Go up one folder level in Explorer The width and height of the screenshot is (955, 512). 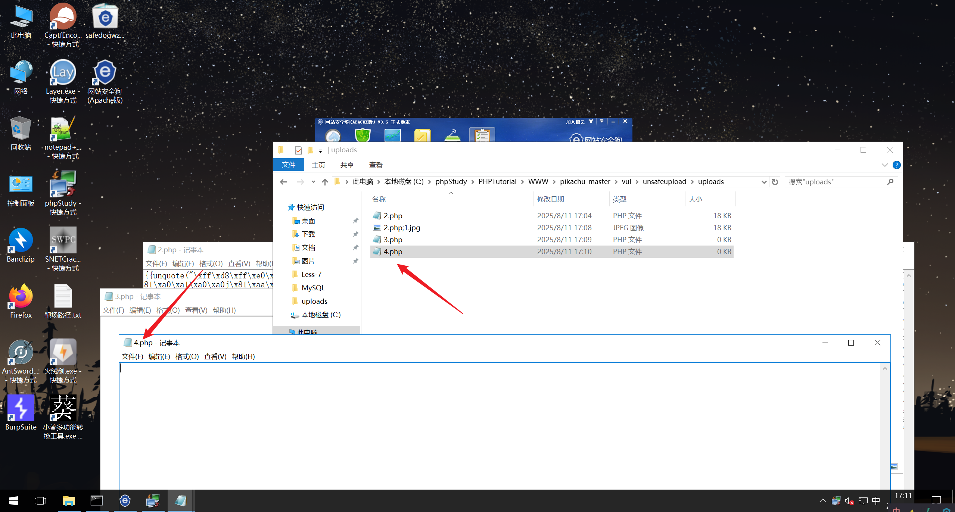(x=325, y=182)
